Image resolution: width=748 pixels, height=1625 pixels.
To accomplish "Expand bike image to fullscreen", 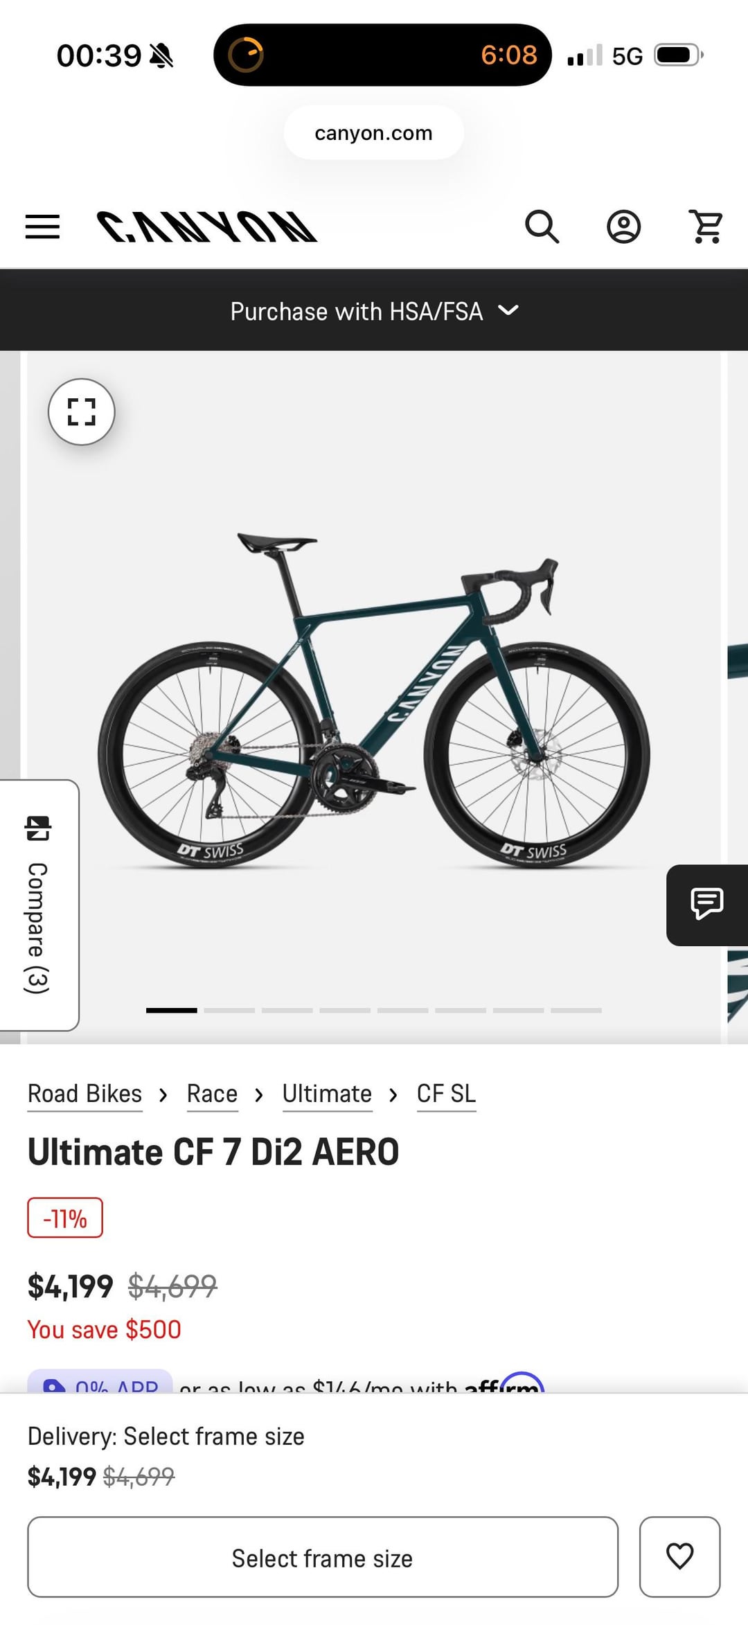I will [x=82, y=411].
